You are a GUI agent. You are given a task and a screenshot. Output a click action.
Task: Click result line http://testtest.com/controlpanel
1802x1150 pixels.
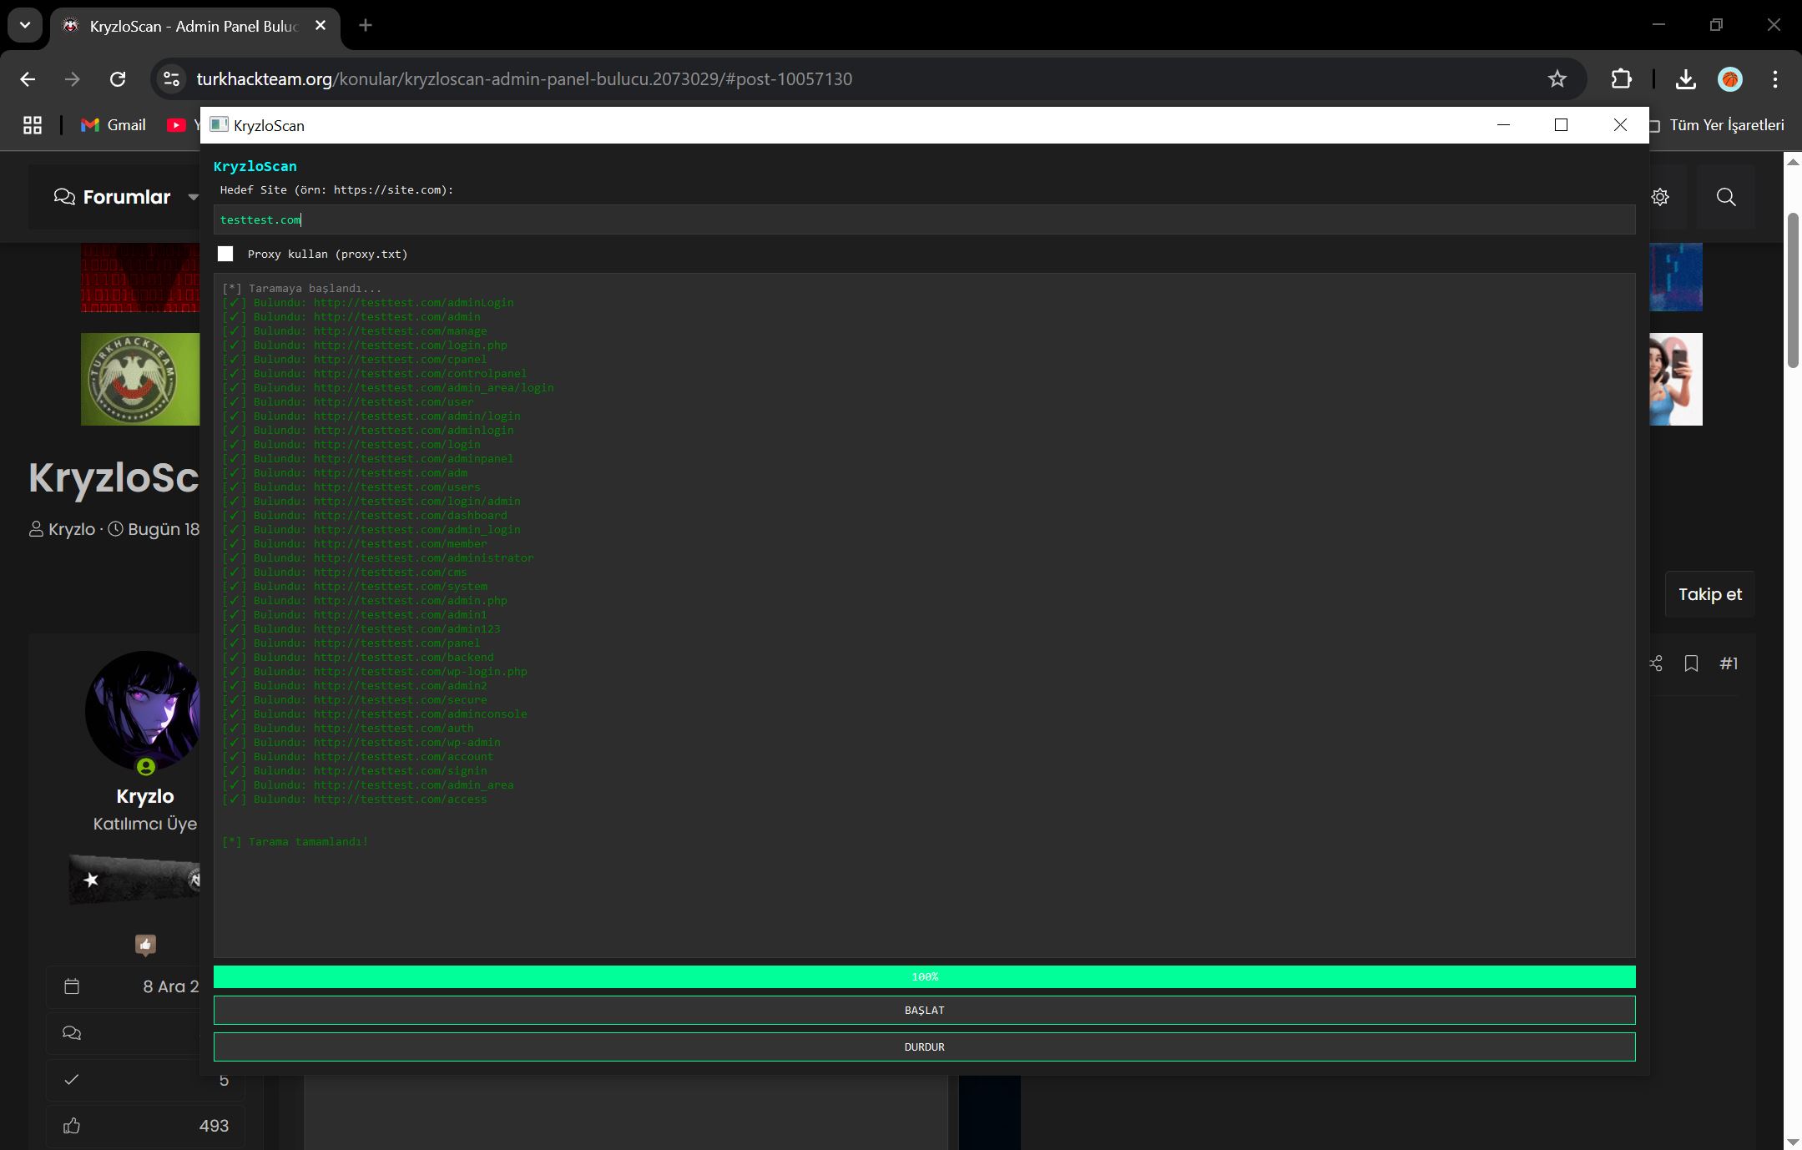coord(375,374)
